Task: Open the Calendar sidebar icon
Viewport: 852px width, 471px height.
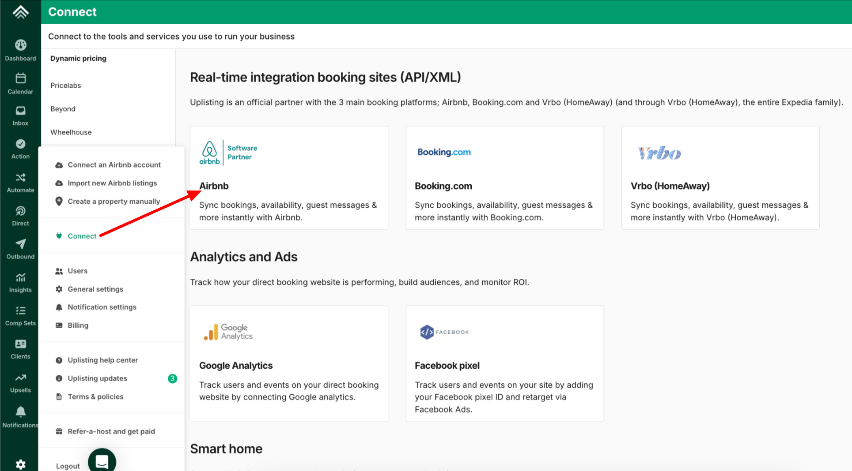Action: click(20, 78)
